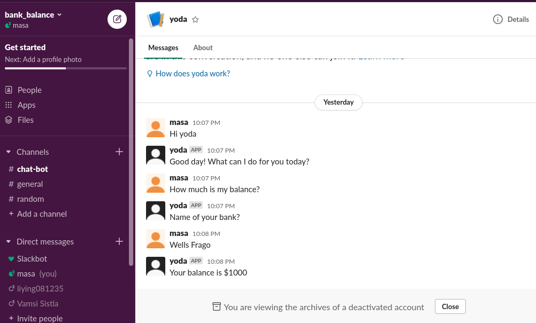Open the Files section
This screenshot has height=323, width=536.
pos(25,120)
